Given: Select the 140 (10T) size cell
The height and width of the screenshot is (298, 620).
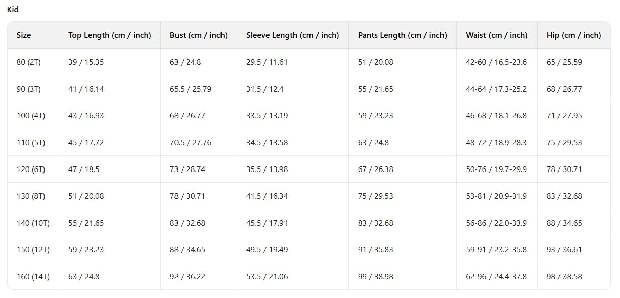Looking at the screenshot, I should tap(33, 223).
